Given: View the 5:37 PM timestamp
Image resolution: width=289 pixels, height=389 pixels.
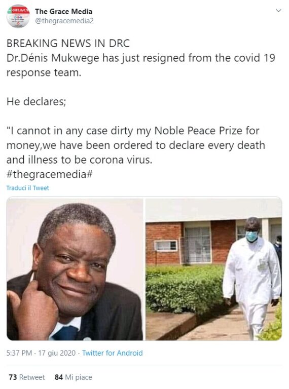Looking at the screenshot, I should [19, 353].
